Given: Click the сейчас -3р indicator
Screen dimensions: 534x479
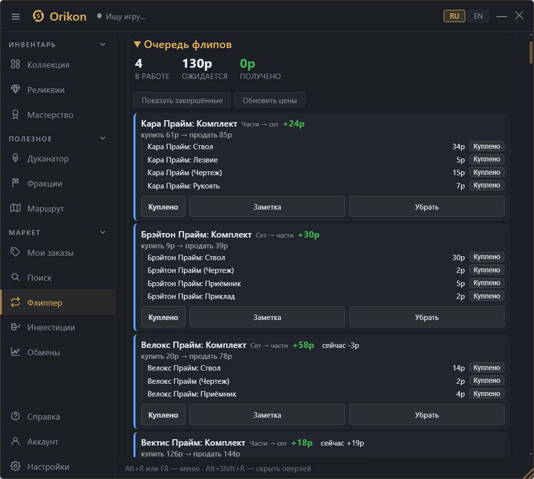Looking at the screenshot, I should [341, 345].
